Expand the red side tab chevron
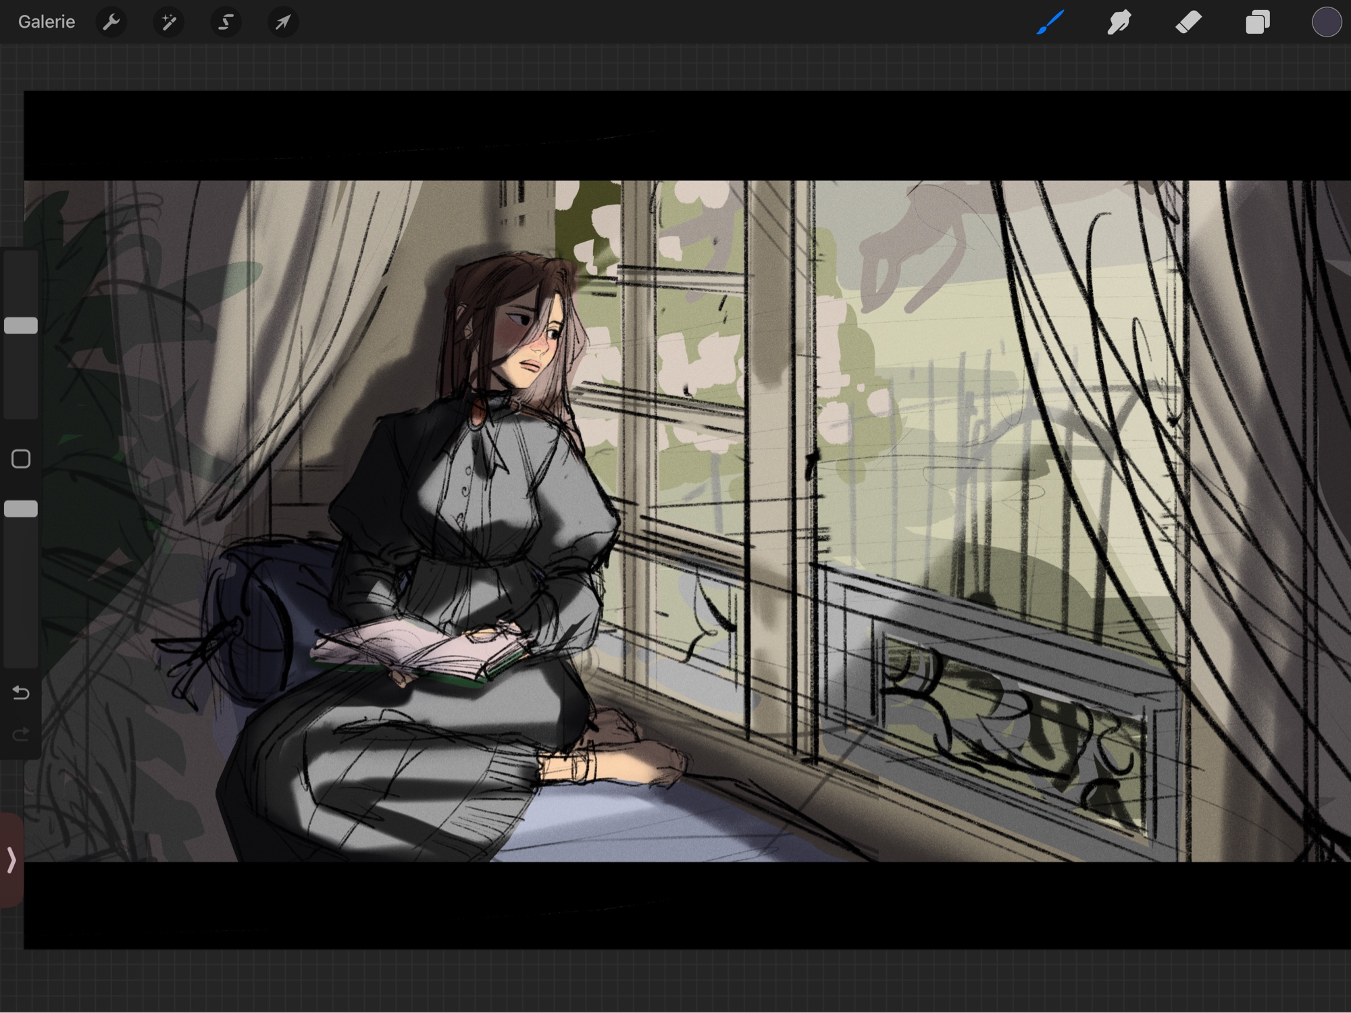 [11, 860]
